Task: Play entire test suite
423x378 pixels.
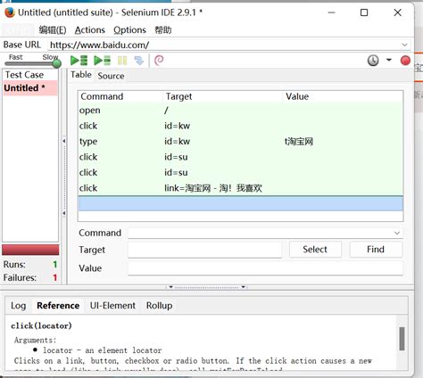Action: (x=79, y=61)
